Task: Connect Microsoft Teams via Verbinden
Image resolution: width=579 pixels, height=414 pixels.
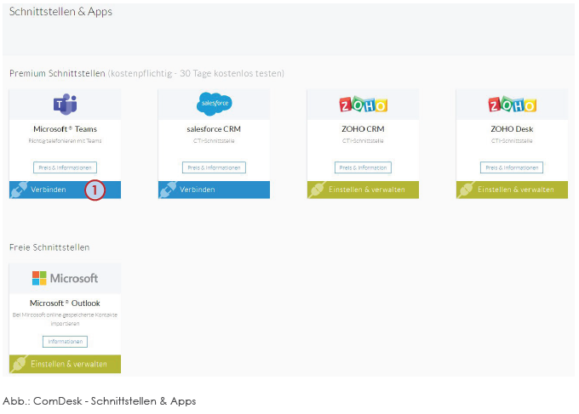Action: click(65, 190)
